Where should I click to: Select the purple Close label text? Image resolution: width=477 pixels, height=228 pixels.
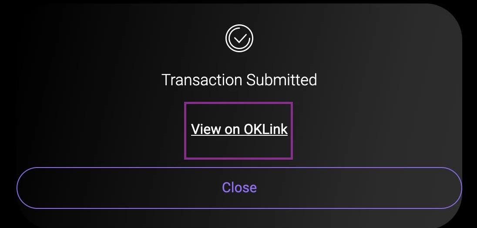(x=239, y=187)
